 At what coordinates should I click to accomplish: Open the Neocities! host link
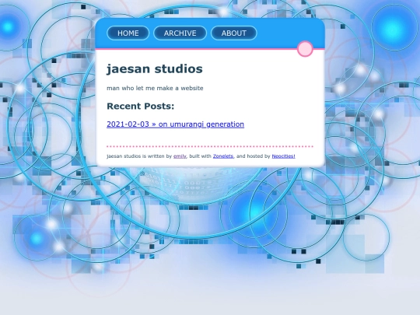coord(283,156)
